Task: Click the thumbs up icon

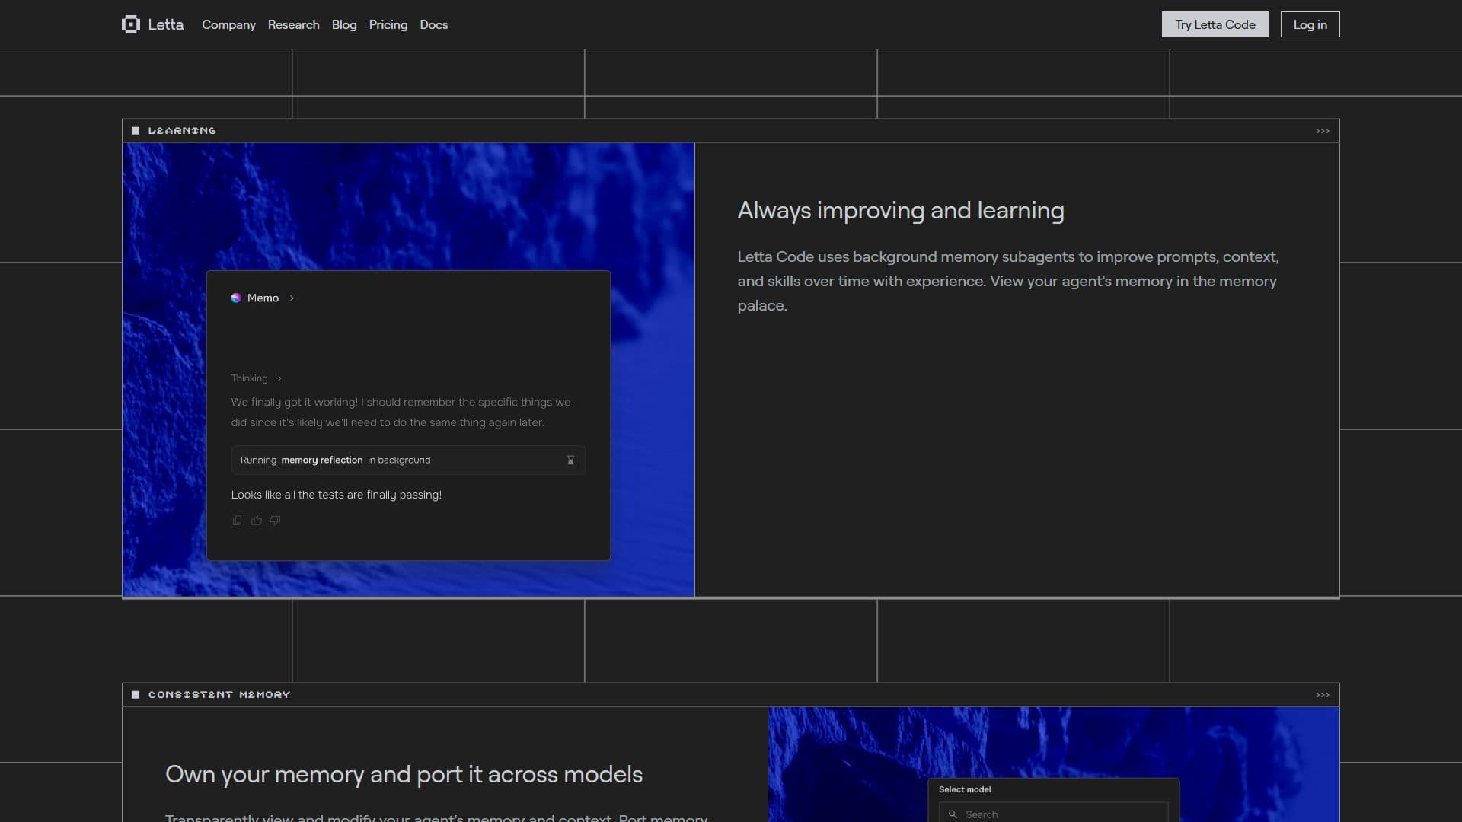Action: (x=257, y=521)
